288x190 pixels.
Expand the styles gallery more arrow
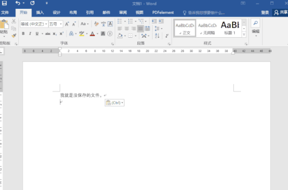click(244, 35)
